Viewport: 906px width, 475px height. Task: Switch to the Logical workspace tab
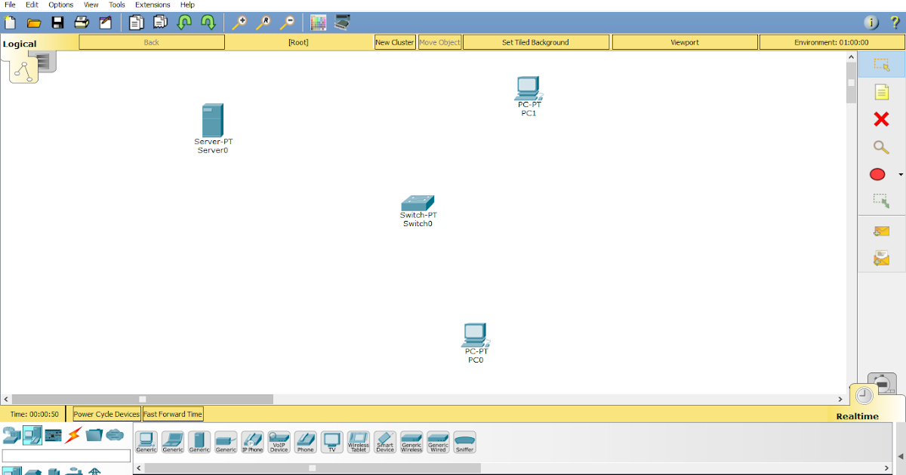click(x=19, y=43)
